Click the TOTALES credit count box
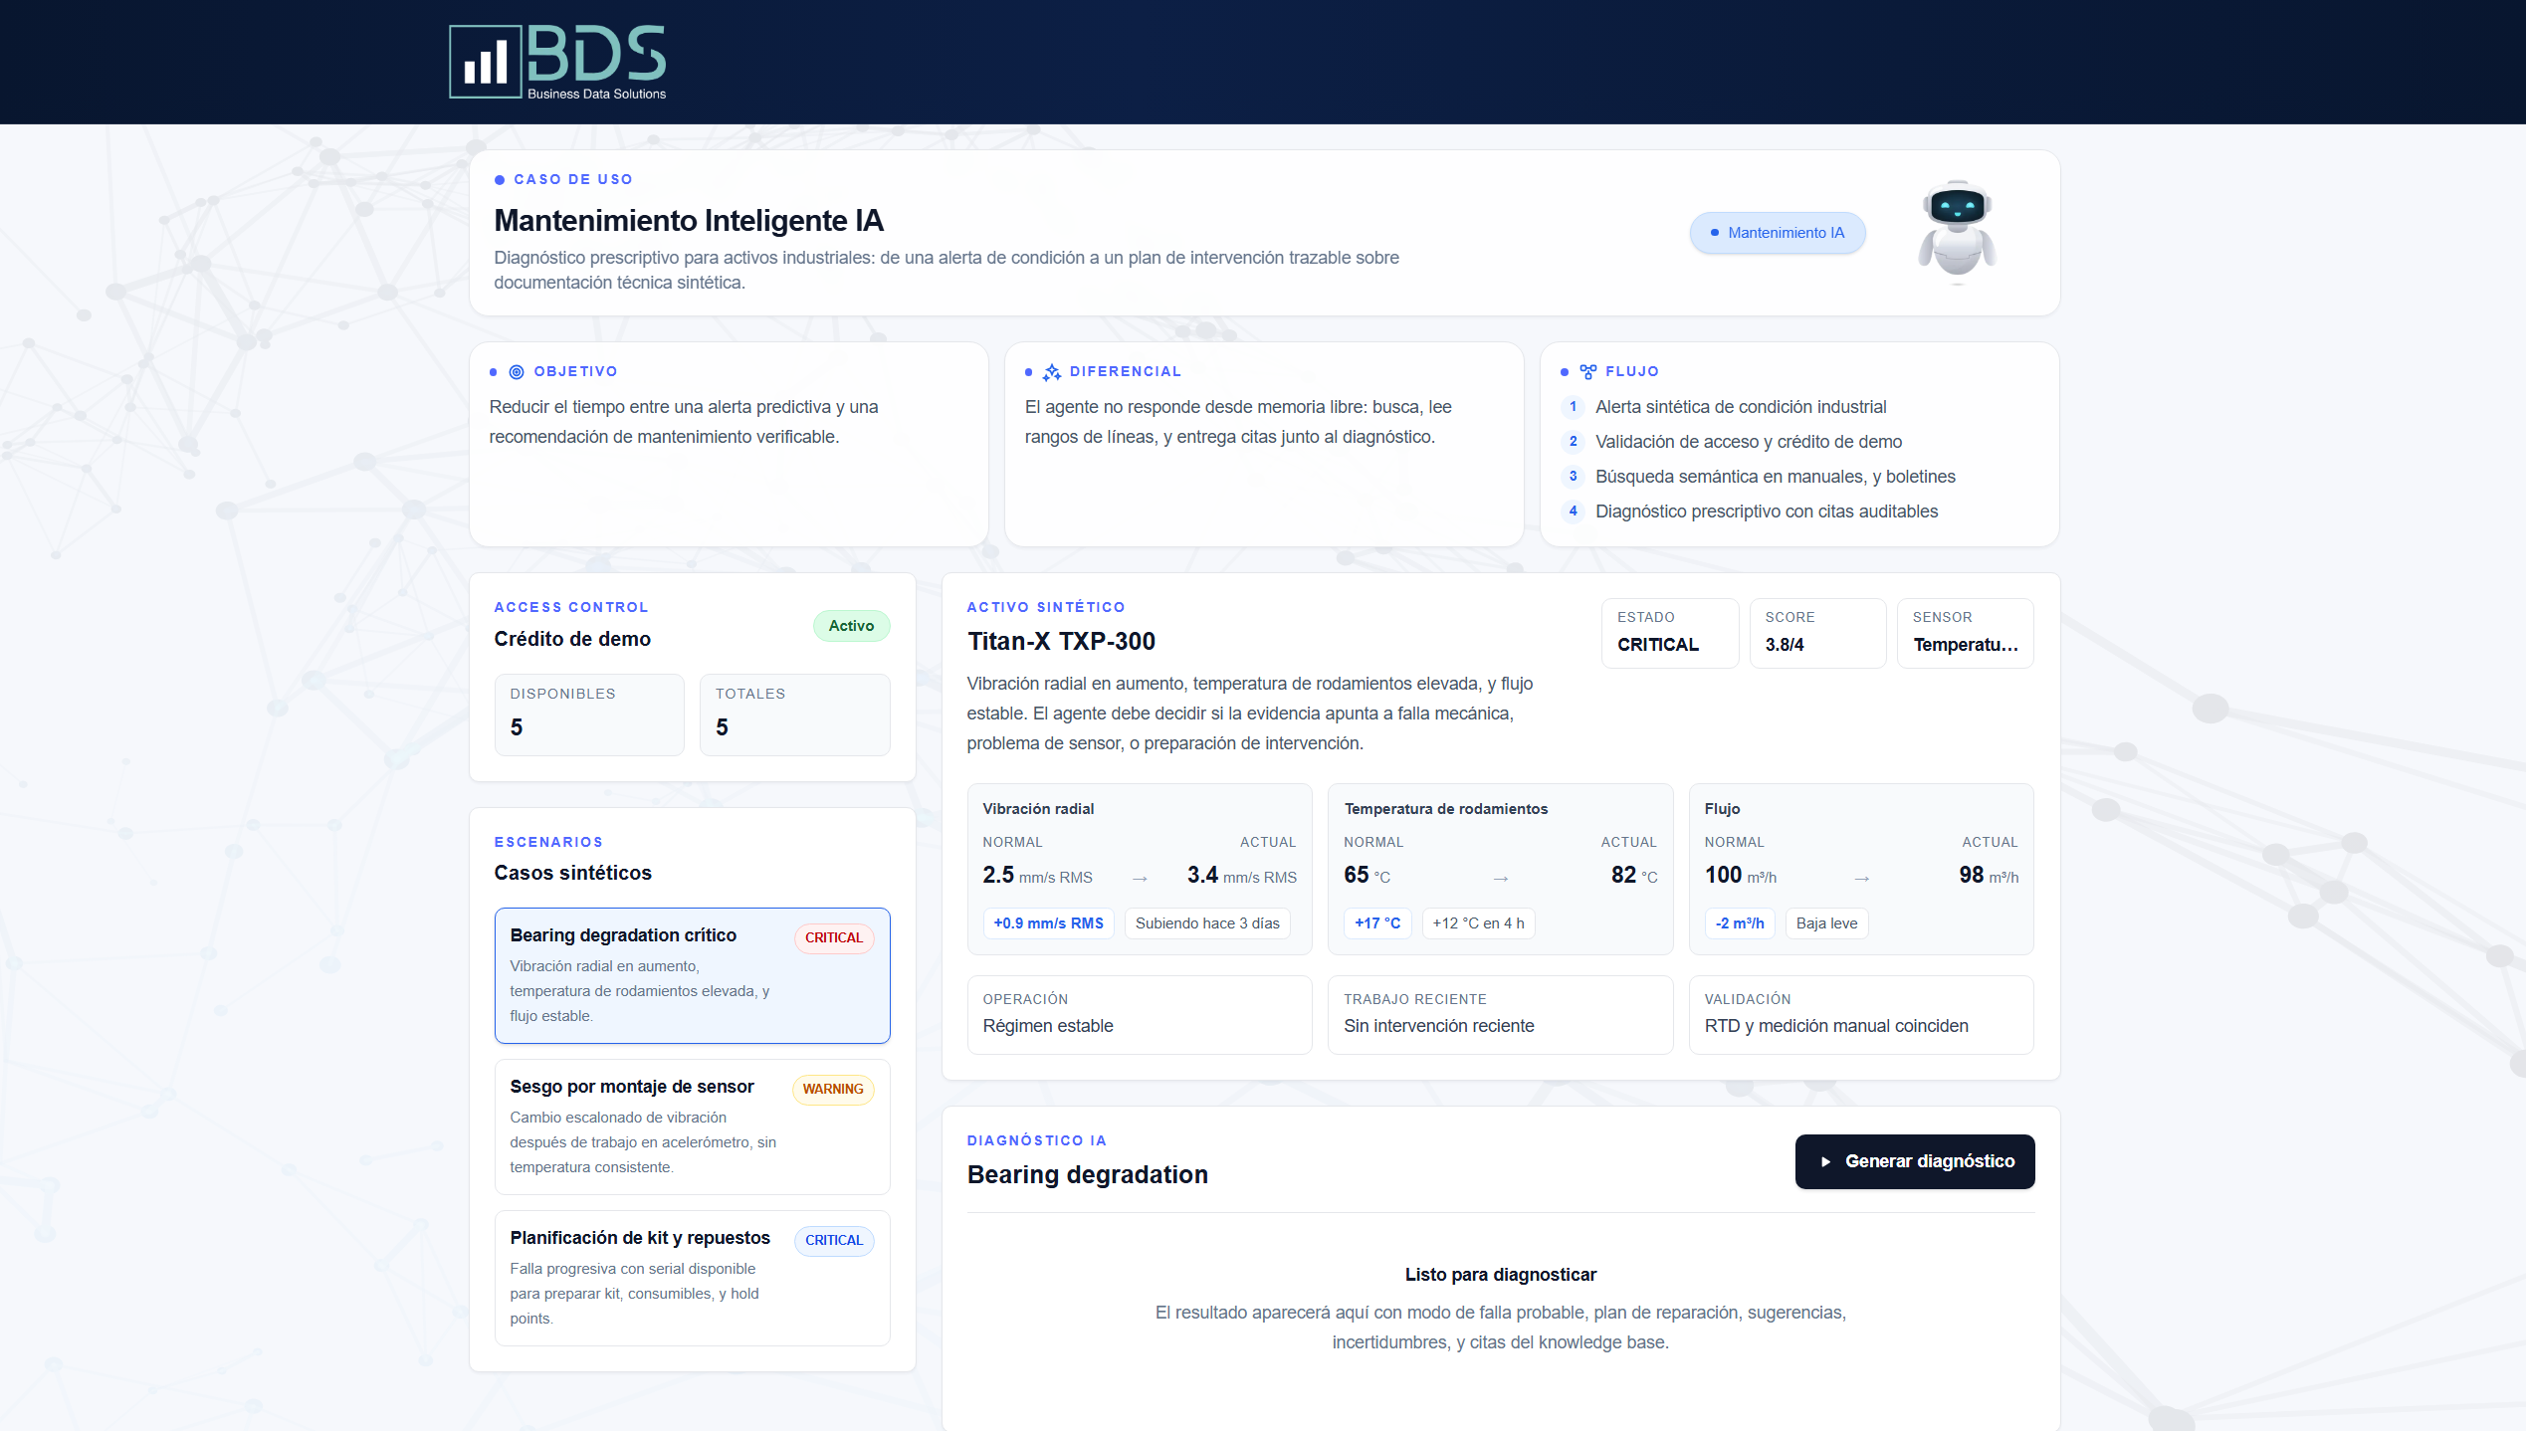 point(795,715)
